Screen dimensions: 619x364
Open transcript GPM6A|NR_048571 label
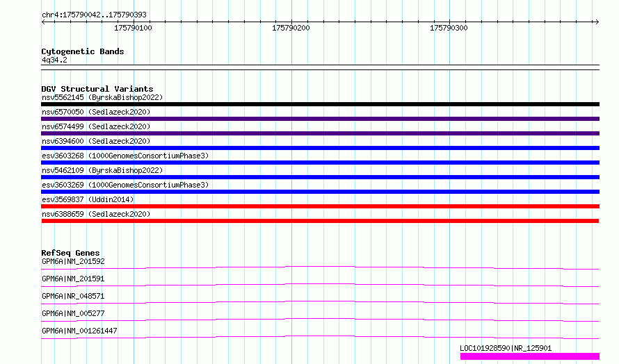click(73, 296)
